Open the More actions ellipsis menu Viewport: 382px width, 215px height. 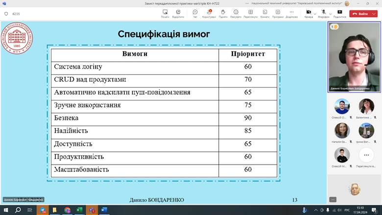coord(291,14)
